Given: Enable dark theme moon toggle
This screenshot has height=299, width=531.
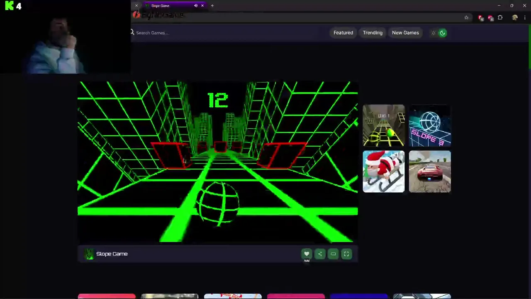Looking at the screenshot, I should (x=443, y=33).
